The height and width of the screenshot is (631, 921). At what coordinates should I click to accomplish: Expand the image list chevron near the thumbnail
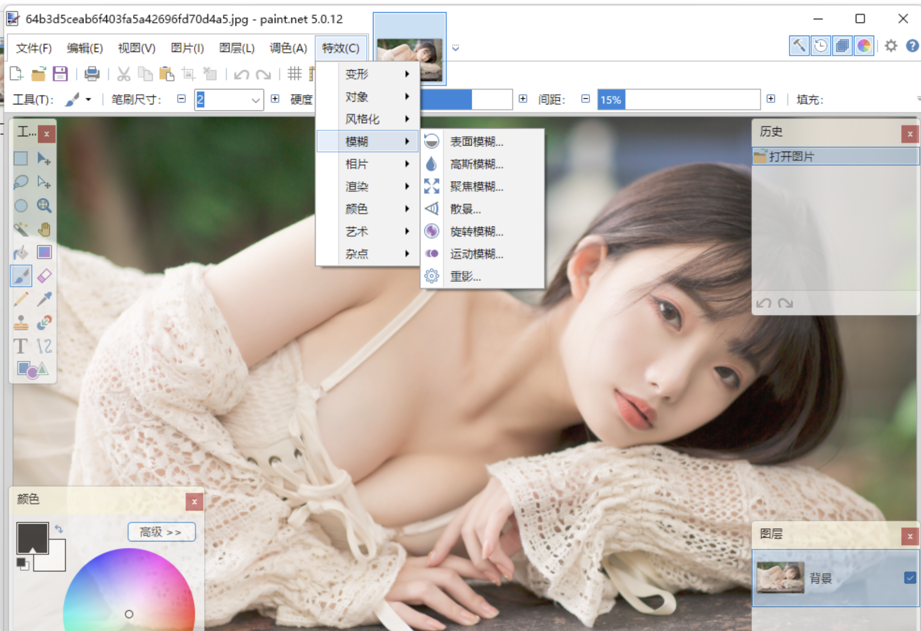pos(455,48)
